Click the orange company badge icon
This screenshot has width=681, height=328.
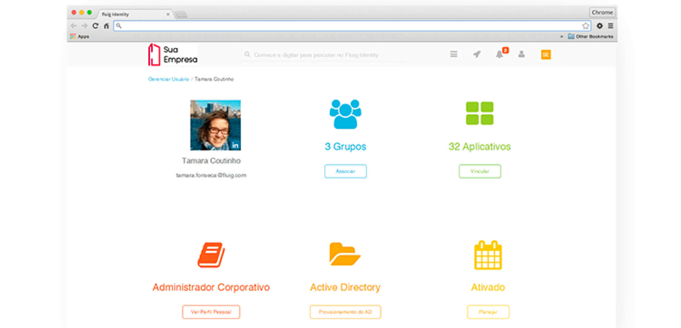546,55
